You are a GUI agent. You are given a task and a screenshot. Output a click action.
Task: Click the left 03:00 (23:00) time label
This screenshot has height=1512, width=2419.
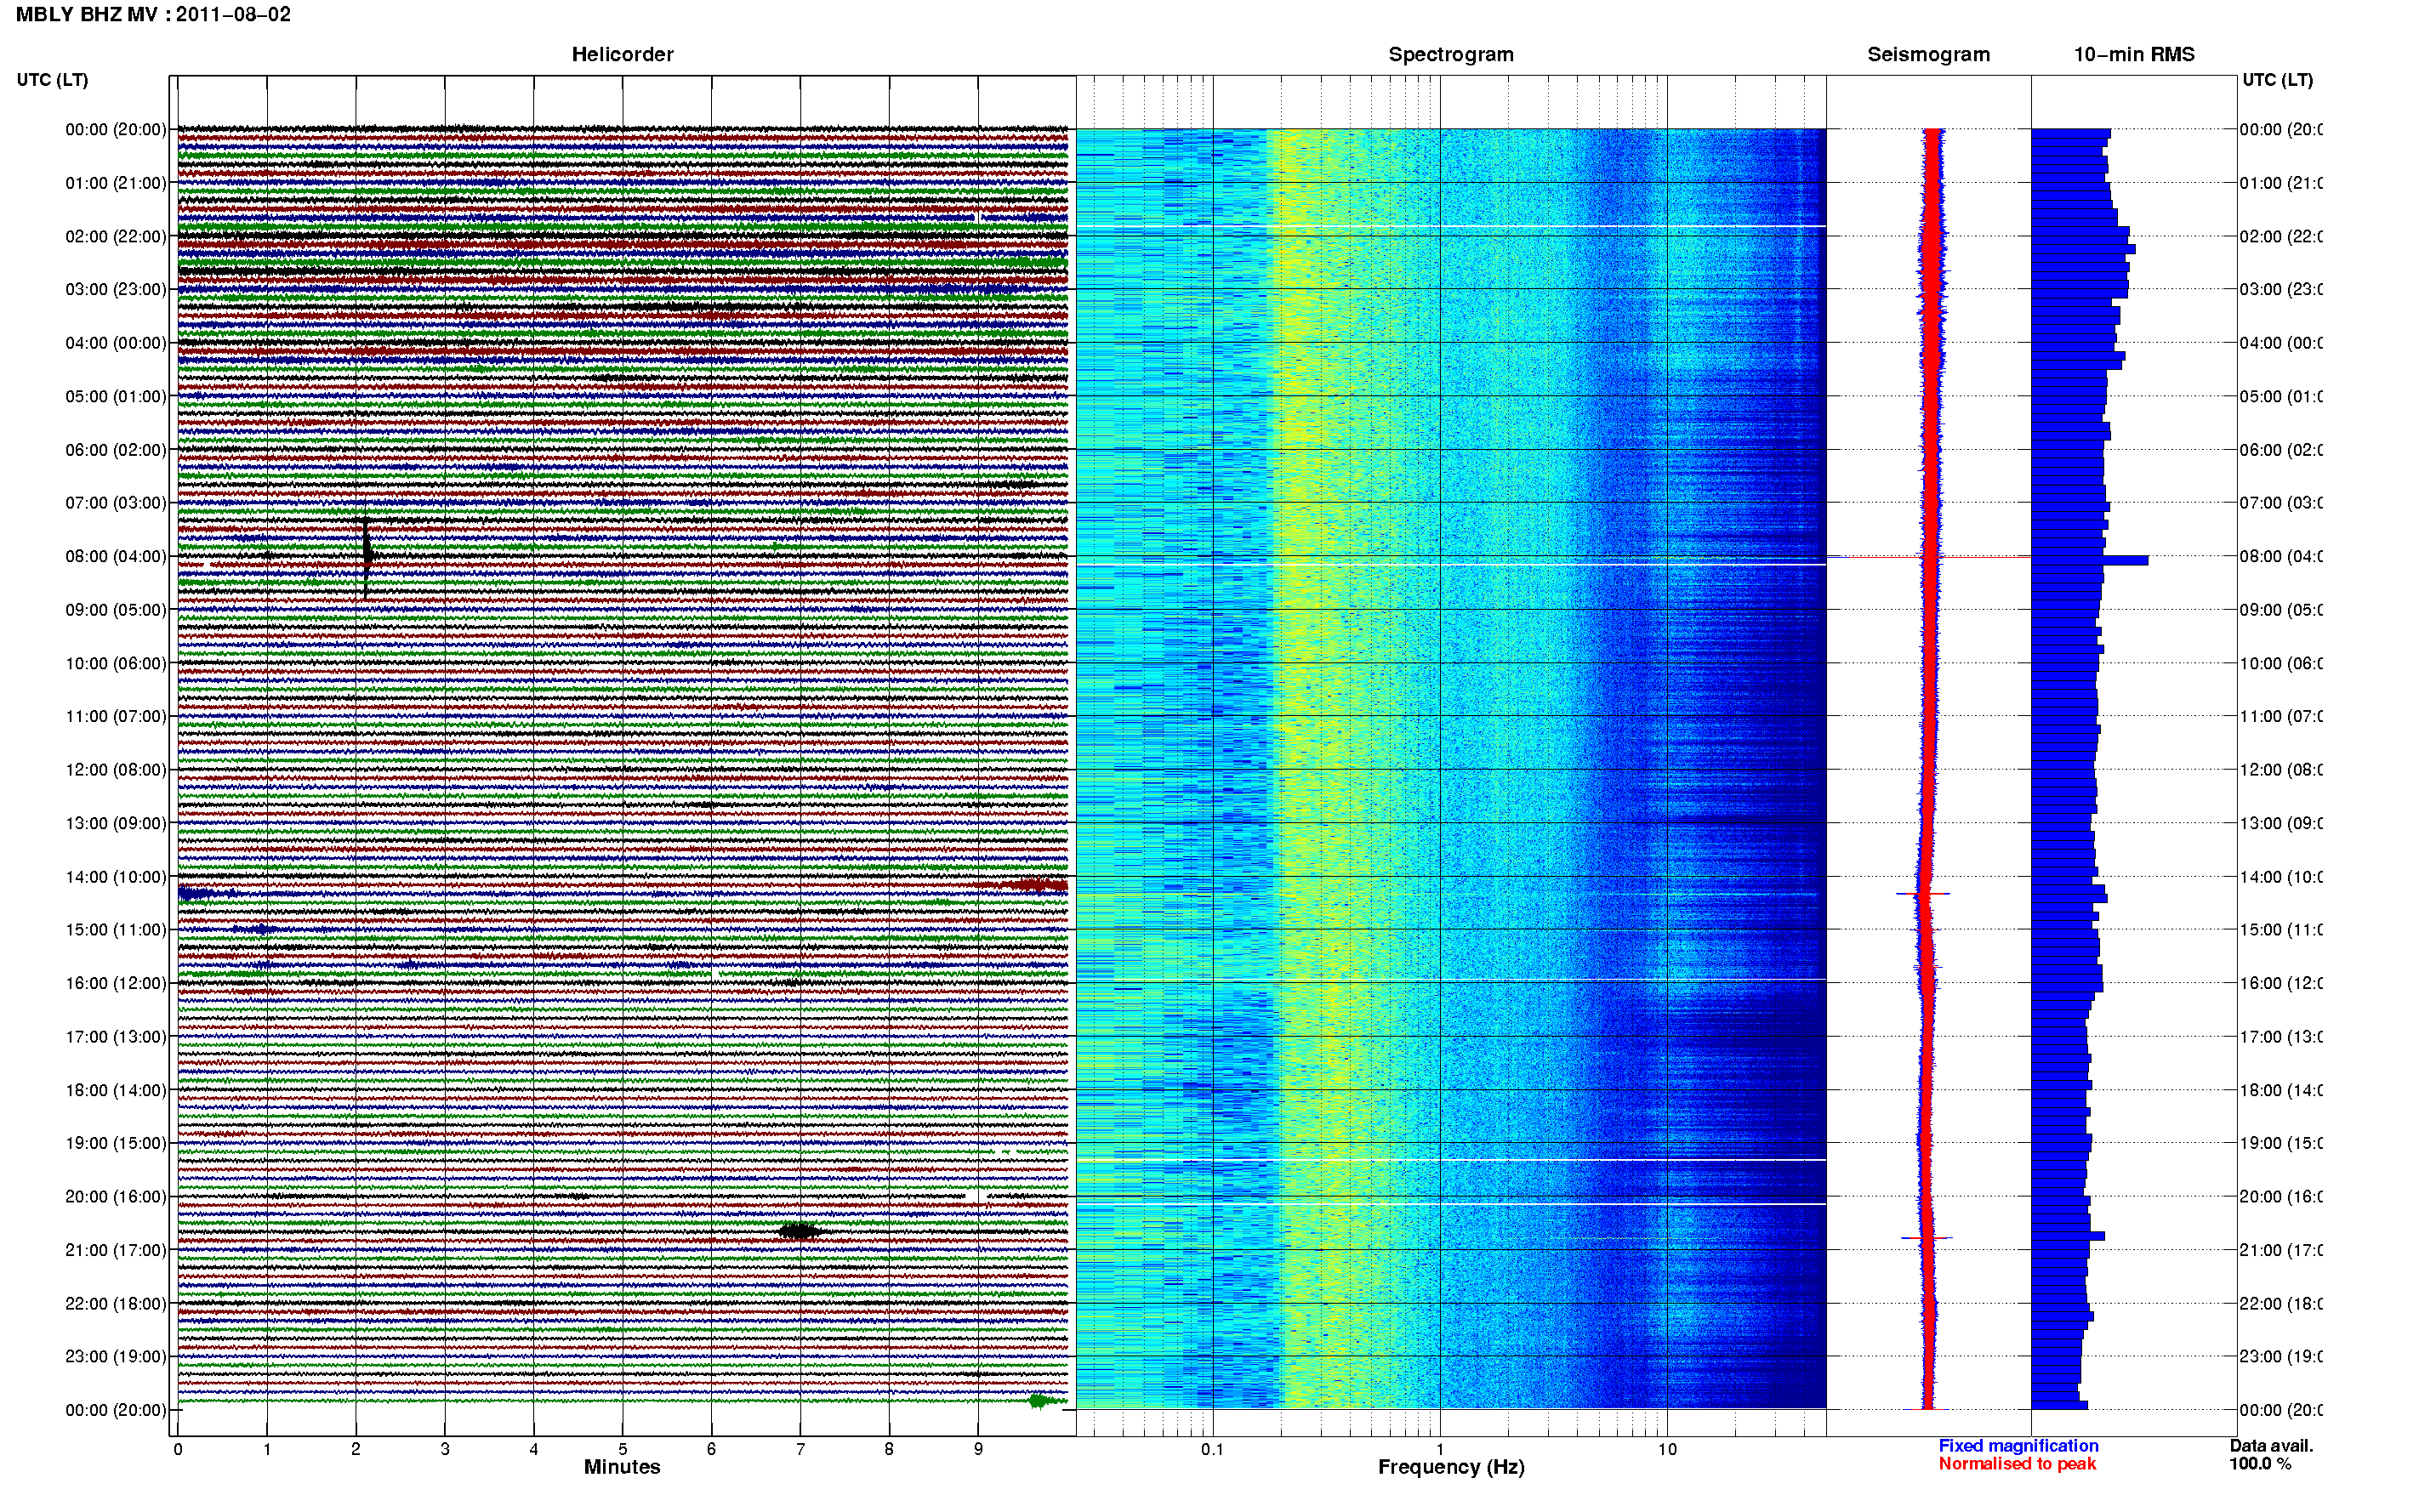[116, 289]
